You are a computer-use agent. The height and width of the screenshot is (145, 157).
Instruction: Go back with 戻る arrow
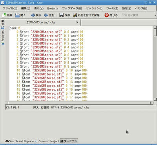pyautogui.click(x=36, y=15)
